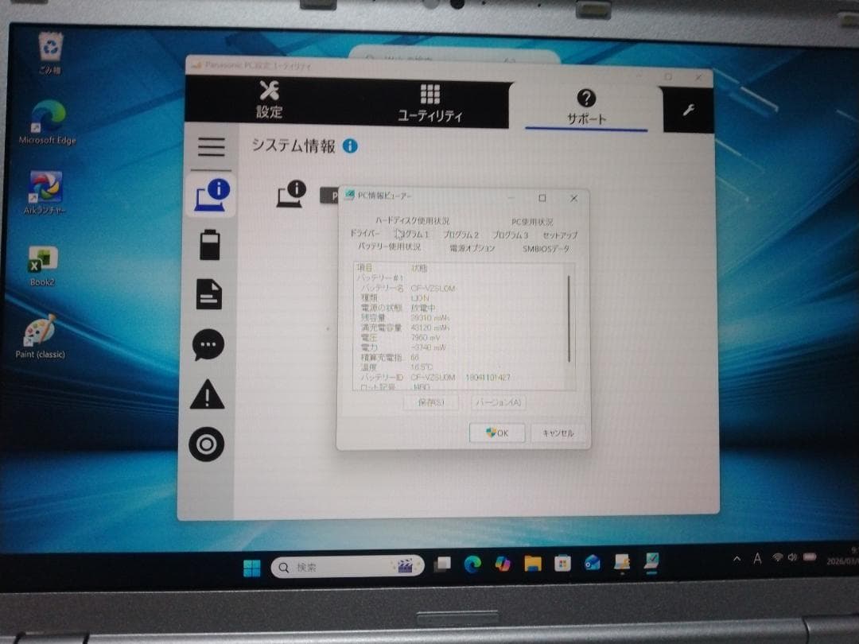Open the Book2 Excel file on desktop
This screenshot has height=644, width=859.
point(43,266)
